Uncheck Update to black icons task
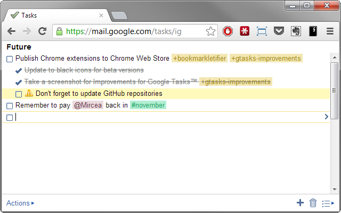Image resolution: width=341 pixels, height=213 pixels. (x=19, y=71)
